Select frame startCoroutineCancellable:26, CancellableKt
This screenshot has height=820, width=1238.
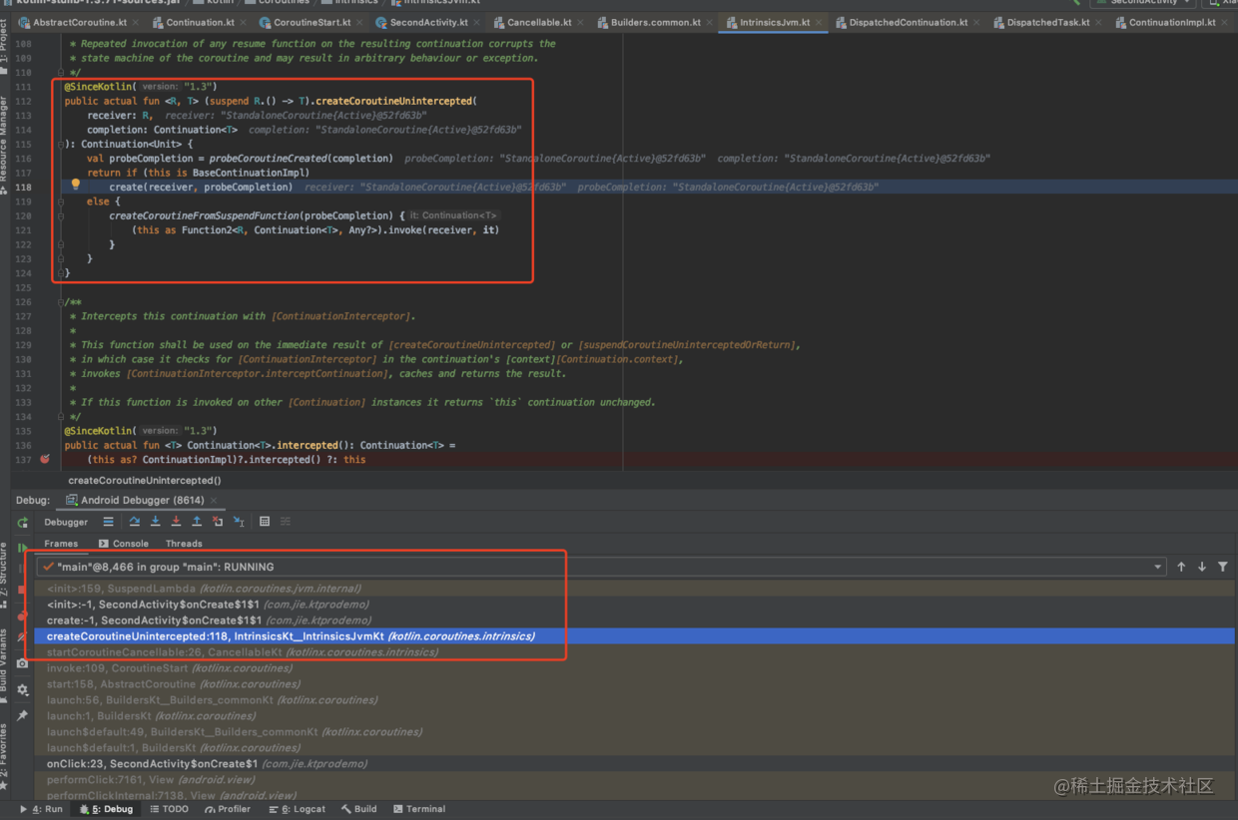pyautogui.click(x=635, y=652)
